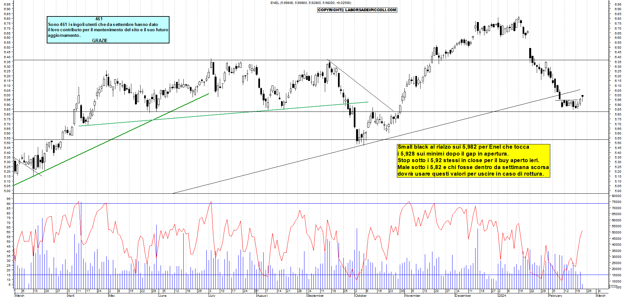Click the COPYRIGHT@ LABORSADEIPICCOLI.COM label
This screenshot has height=297, width=622.
pos(357,10)
